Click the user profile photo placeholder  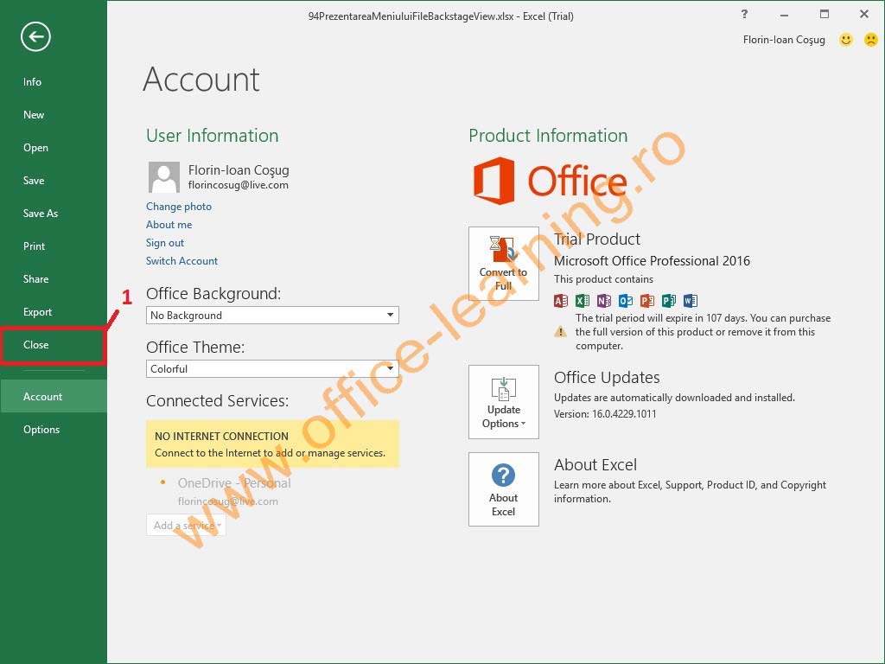point(163,176)
